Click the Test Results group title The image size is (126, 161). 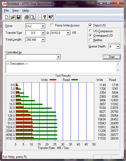tap(63, 76)
